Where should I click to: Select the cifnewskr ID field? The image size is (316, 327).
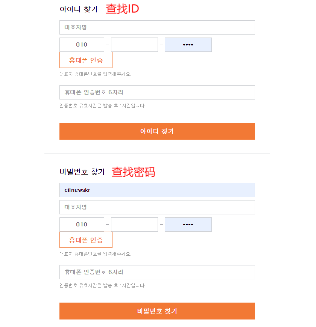[x=157, y=190]
